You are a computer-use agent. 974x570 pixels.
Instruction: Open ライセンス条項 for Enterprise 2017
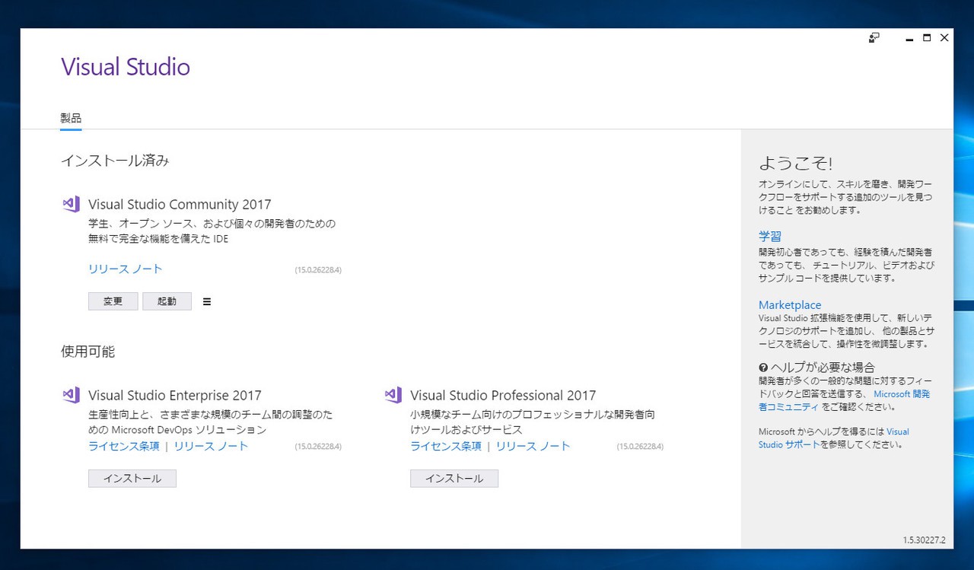(x=124, y=446)
